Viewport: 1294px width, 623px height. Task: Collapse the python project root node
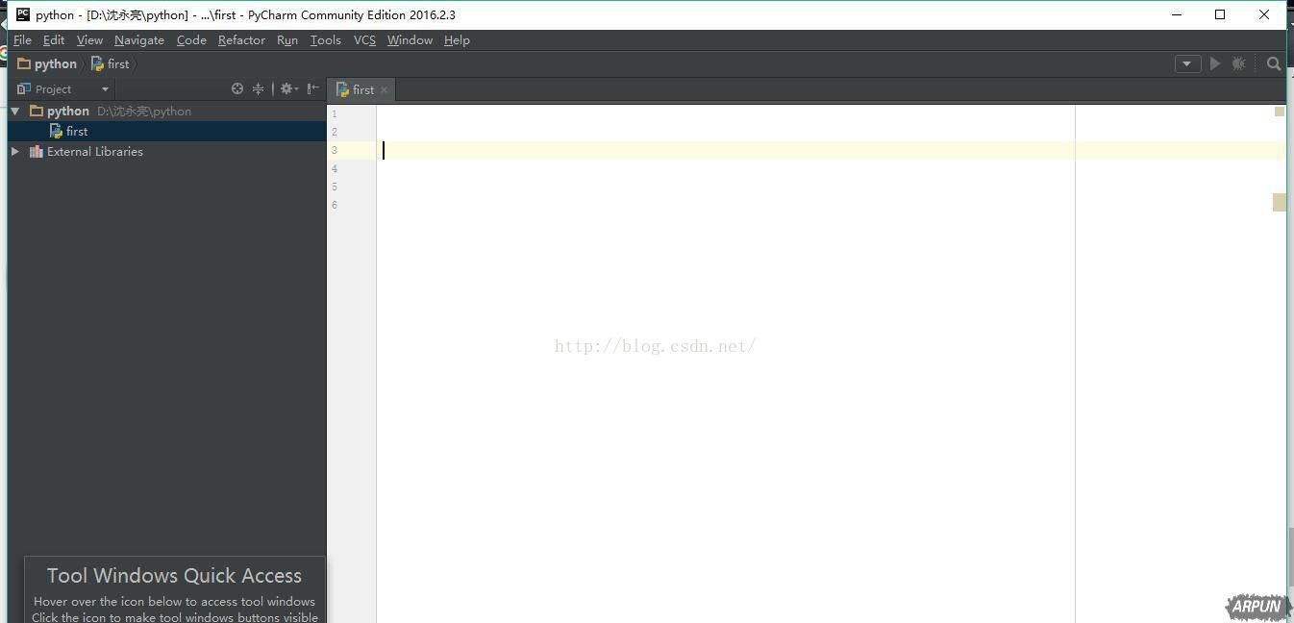pos(14,111)
